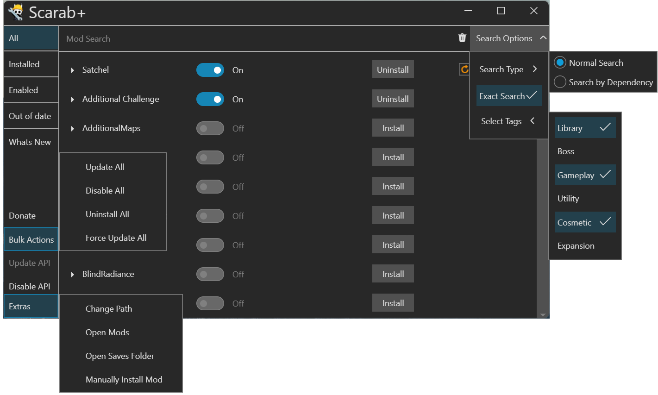Open the Whats New tab

tap(31, 142)
